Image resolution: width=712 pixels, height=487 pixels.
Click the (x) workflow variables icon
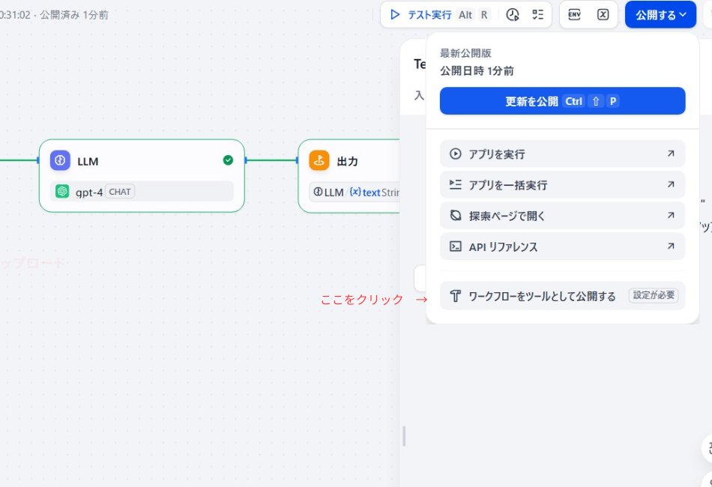[x=603, y=14]
